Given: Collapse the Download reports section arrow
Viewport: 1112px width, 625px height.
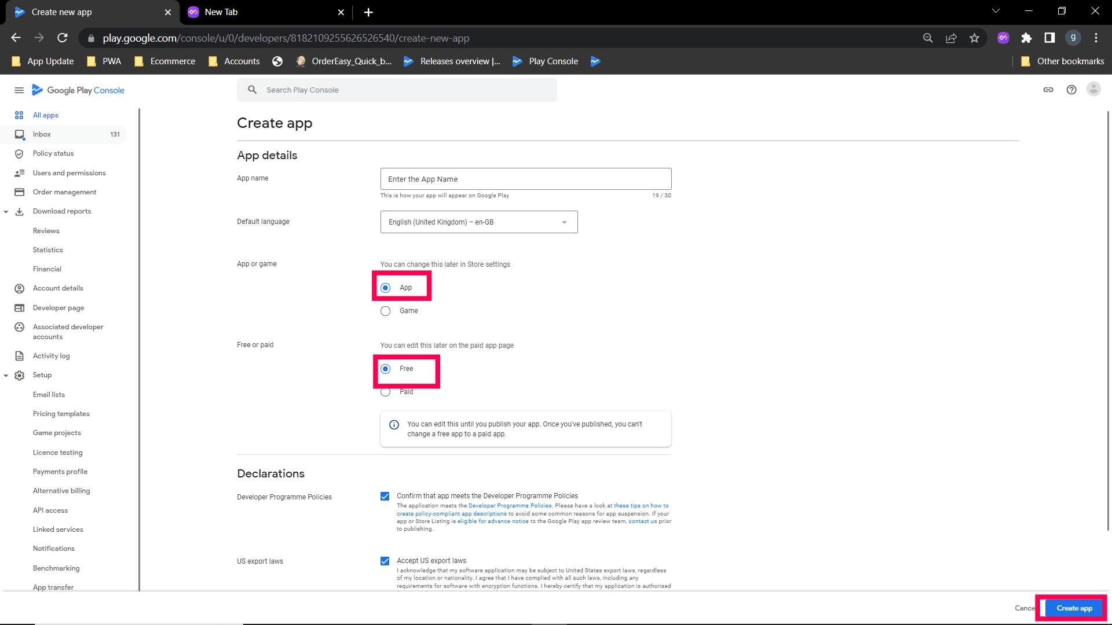Looking at the screenshot, I should (6, 212).
